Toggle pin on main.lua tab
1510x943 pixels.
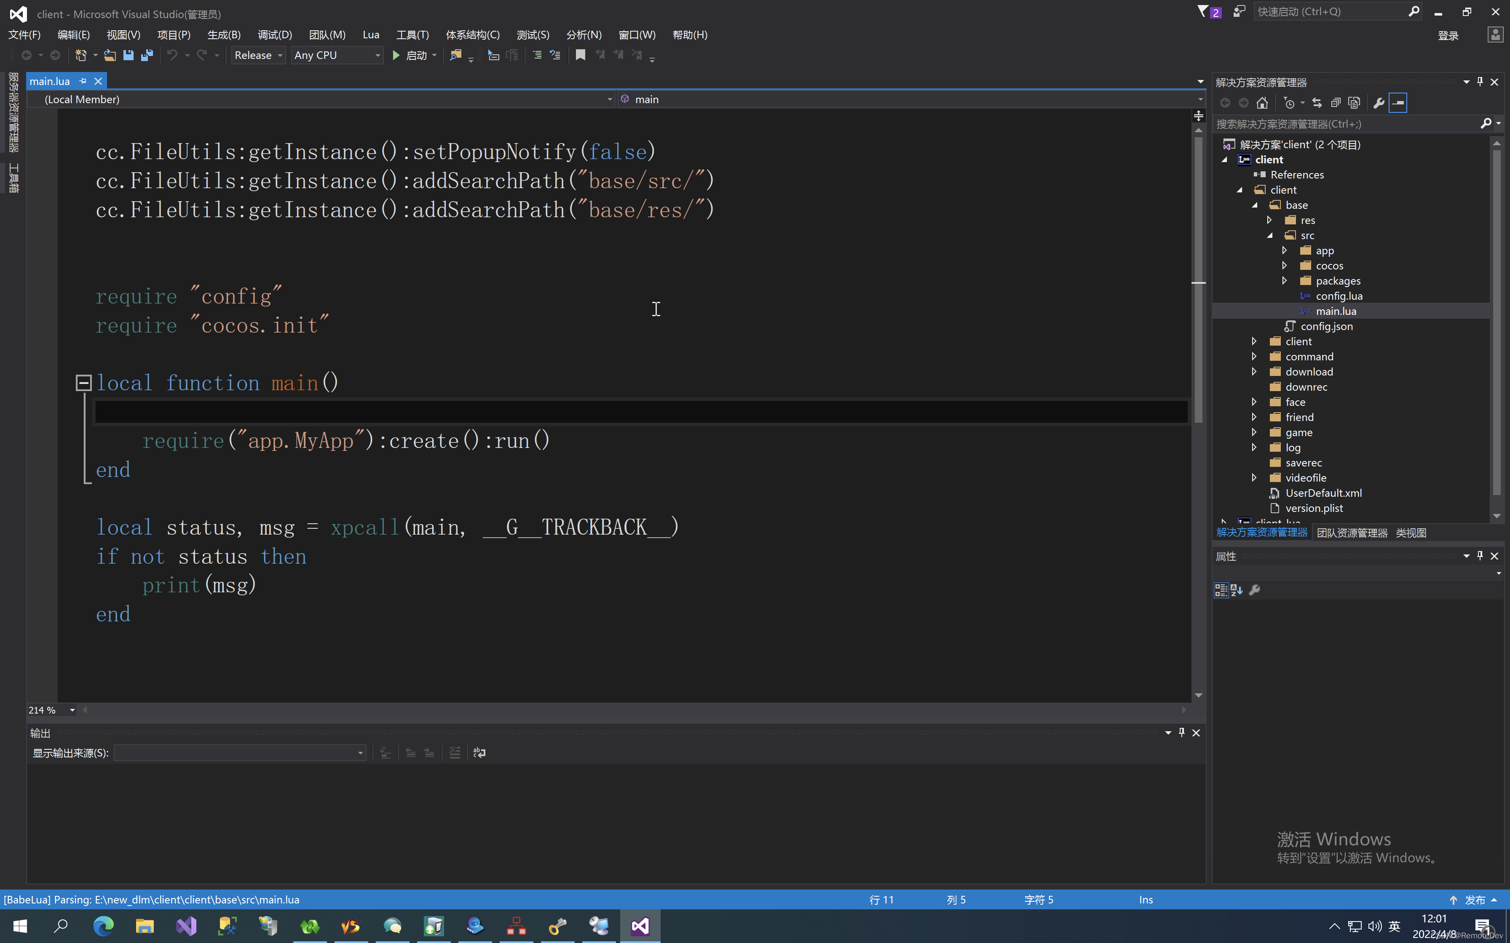point(83,81)
